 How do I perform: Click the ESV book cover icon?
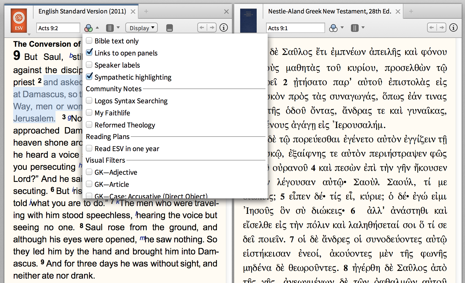19,21
